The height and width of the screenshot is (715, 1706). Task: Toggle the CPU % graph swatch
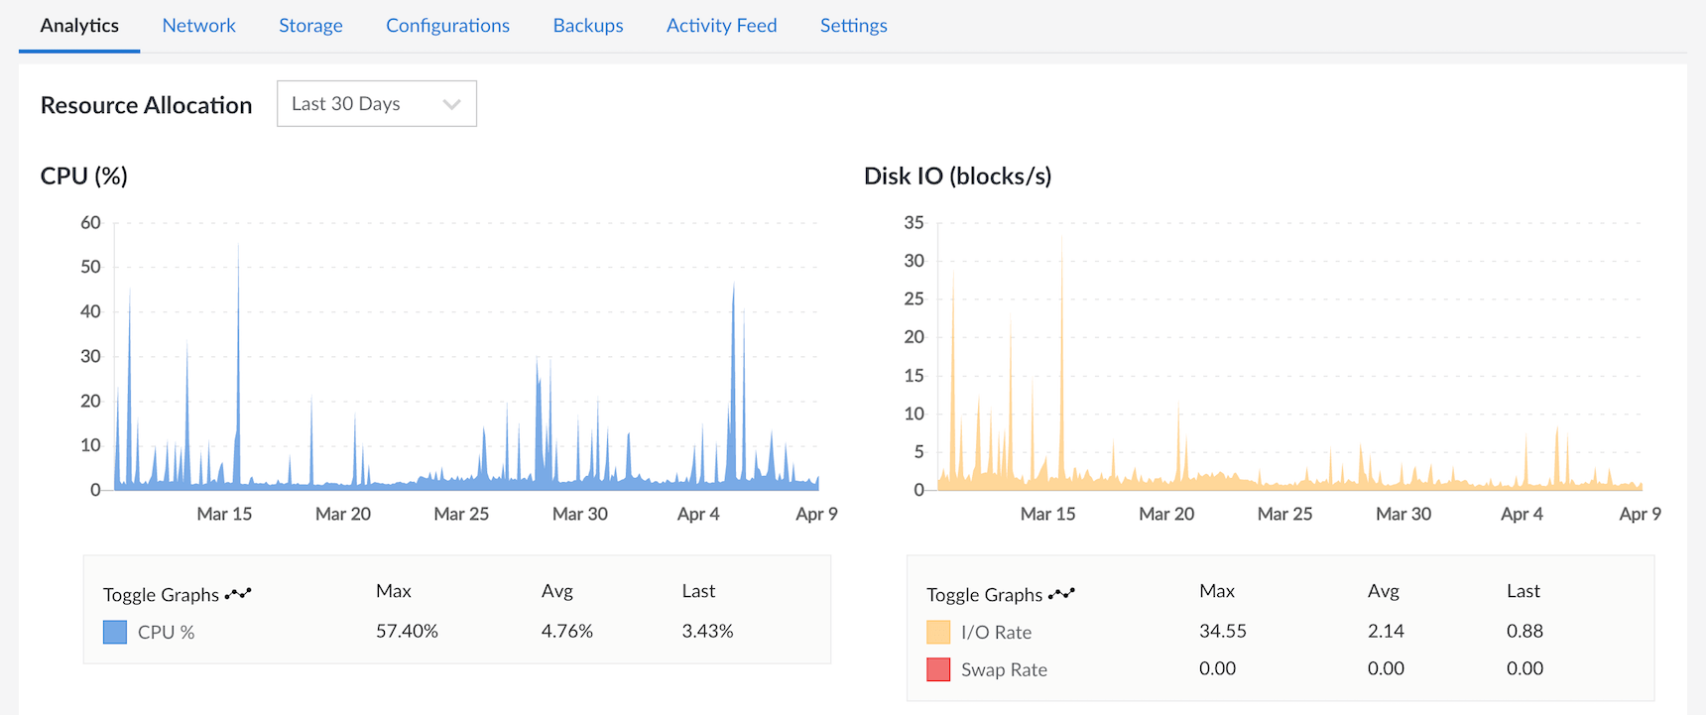(x=115, y=632)
